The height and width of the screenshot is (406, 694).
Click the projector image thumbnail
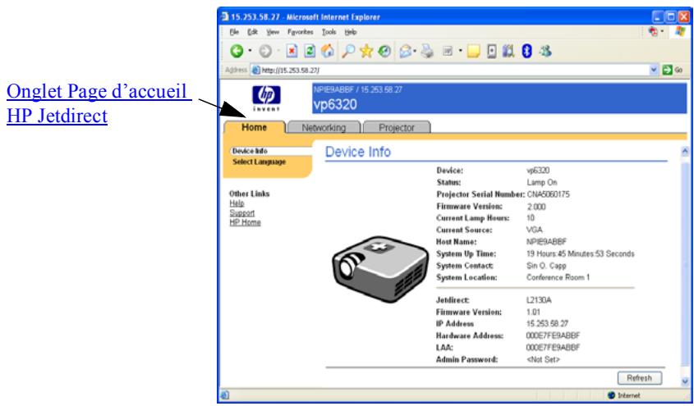click(x=380, y=269)
